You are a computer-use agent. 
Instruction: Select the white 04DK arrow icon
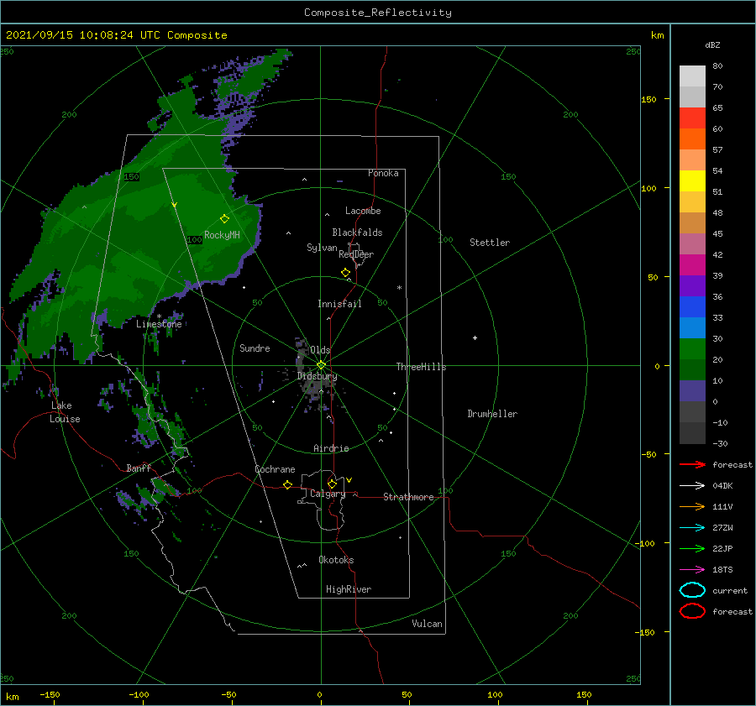point(692,486)
